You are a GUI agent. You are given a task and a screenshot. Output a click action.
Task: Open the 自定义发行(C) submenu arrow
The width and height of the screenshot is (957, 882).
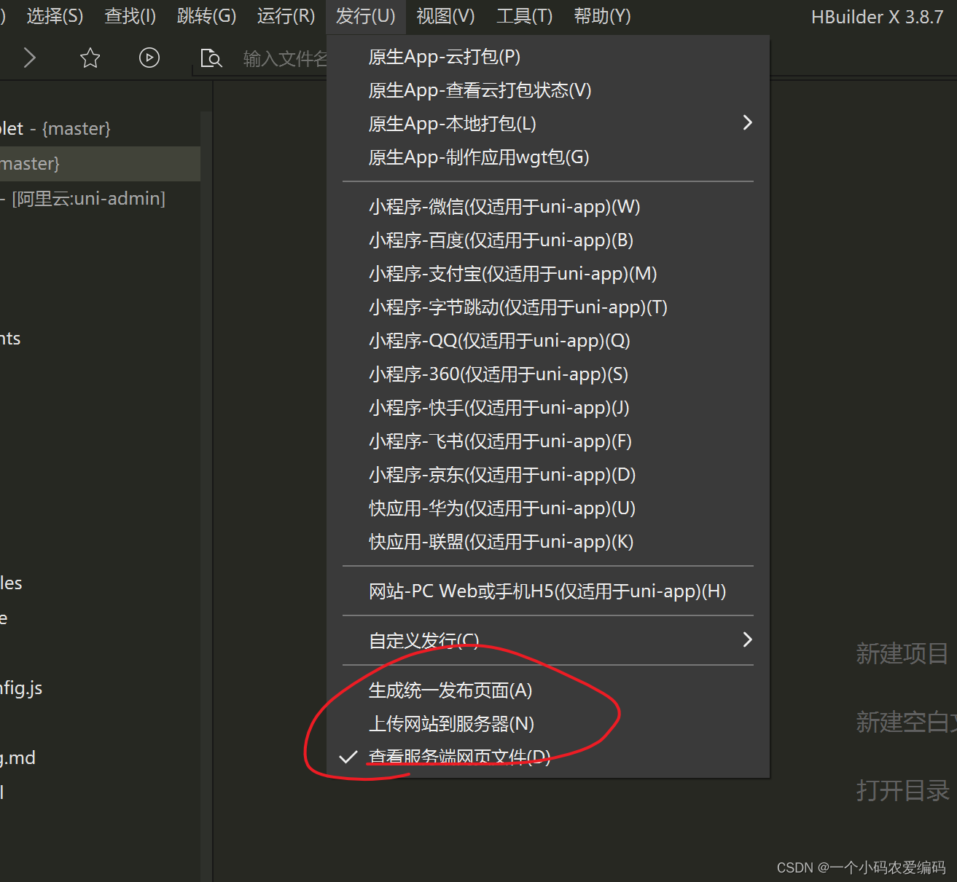(x=746, y=639)
